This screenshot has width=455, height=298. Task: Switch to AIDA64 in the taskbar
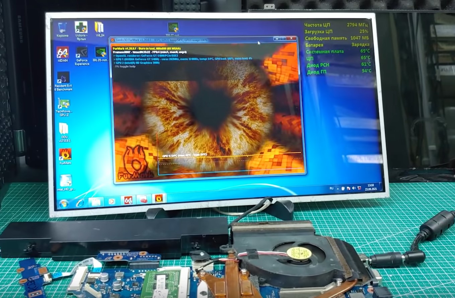point(128,200)
